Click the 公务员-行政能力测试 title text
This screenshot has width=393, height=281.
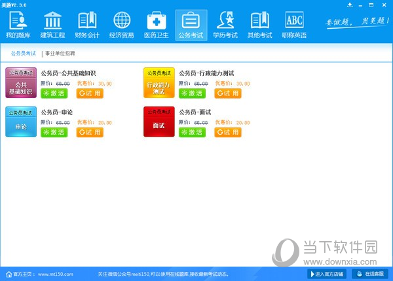click(x=206, y=73)
